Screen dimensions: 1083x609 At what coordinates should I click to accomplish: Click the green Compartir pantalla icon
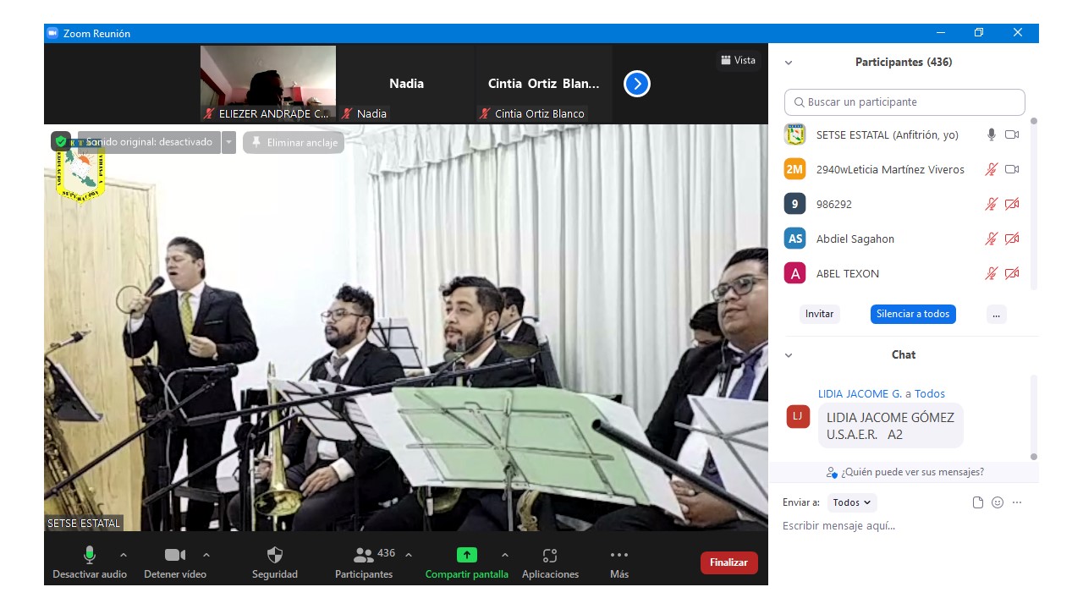[466, 556]
